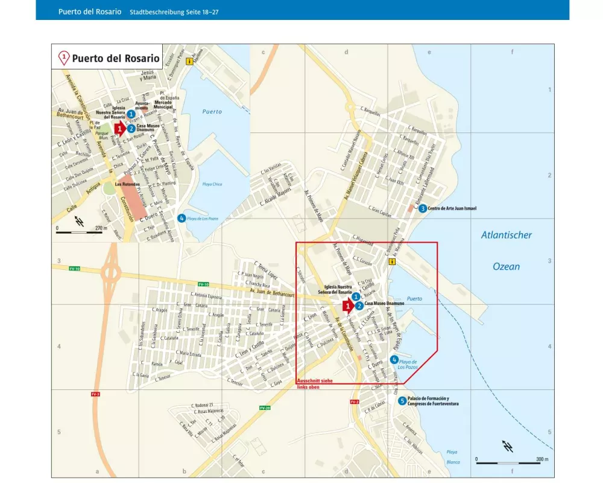Click the north arrow above the 270 m scale
Screen dimensions: 603x483
tap(79, 222)
